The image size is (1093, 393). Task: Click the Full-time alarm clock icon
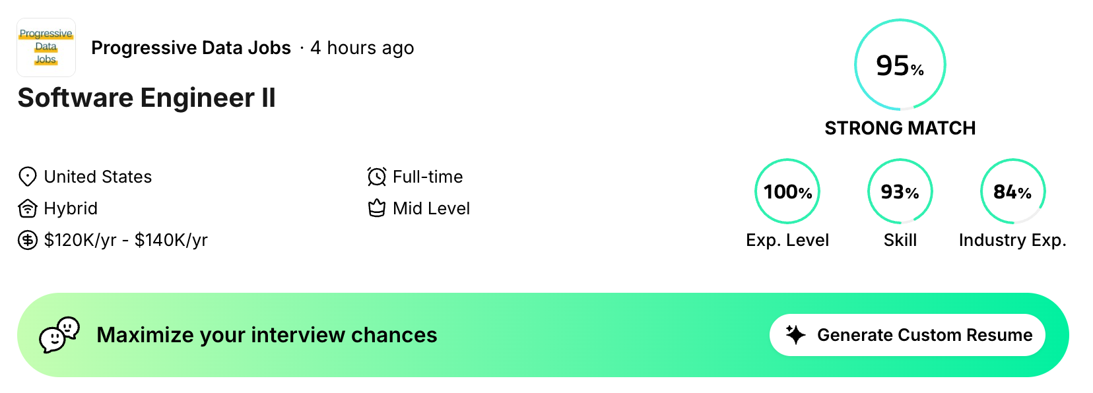(x=376, y=177)
